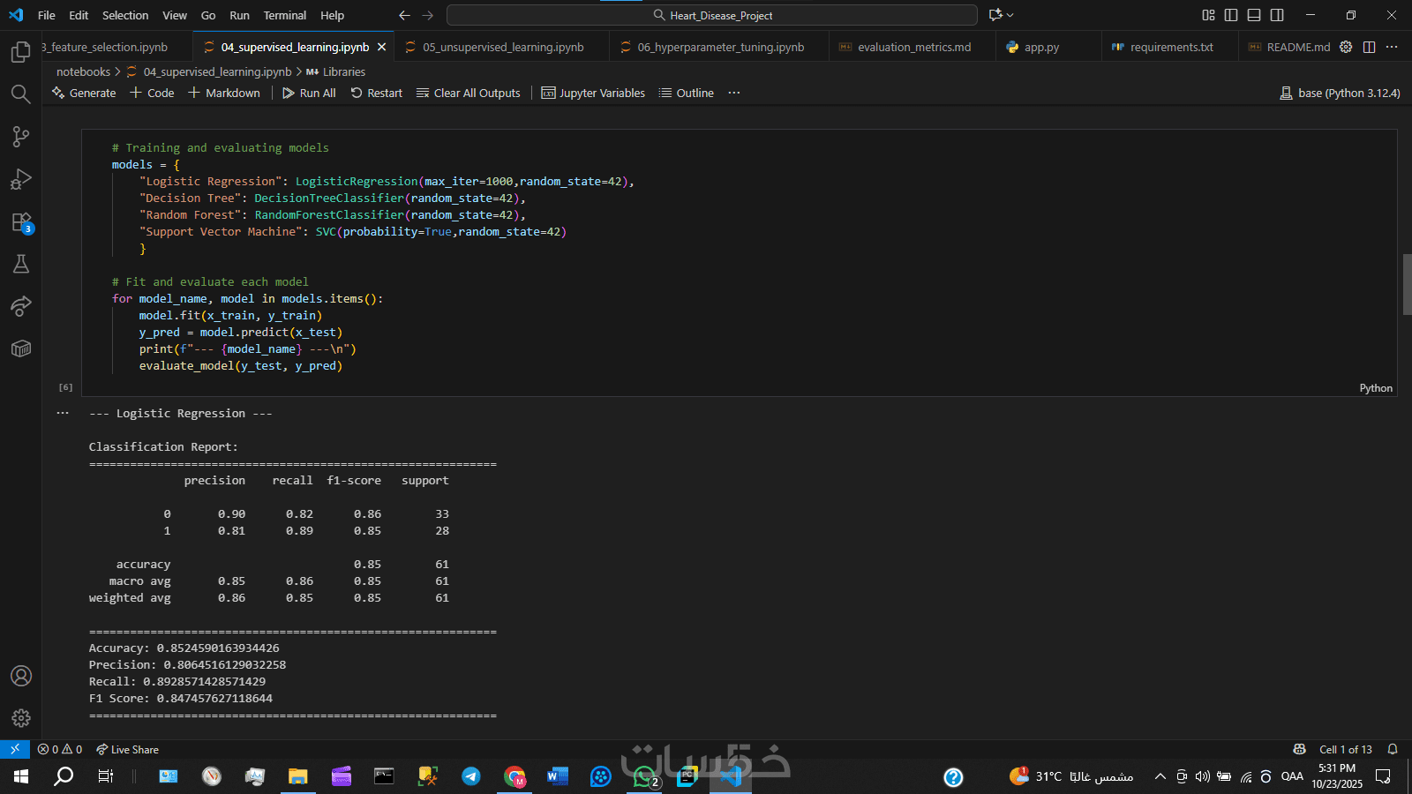Switch to the 06_hyperparameter_tuning.ipynb tab
This screenshot has height=794, width=1412.
coord(720,47)
